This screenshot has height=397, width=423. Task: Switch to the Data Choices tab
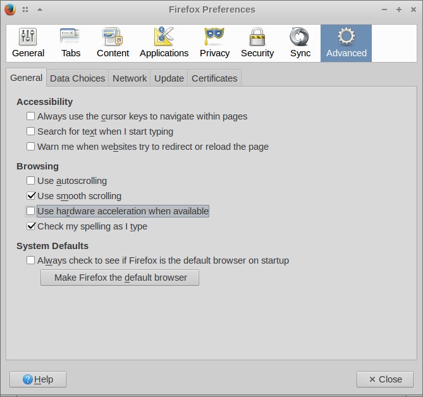click(77, 78)
